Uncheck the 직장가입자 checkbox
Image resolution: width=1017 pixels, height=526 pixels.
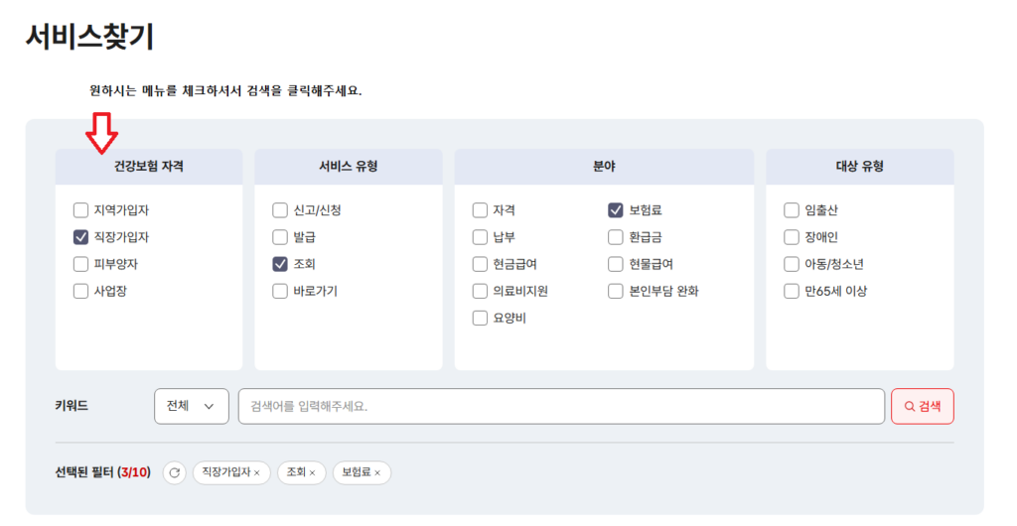coord(80,237)
